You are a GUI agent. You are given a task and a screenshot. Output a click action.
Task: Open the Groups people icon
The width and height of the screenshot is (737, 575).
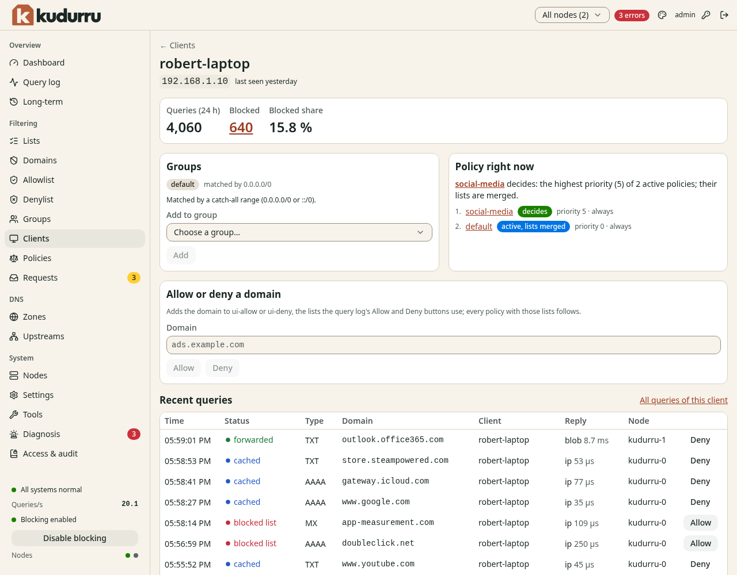click(x=14, y=219)
